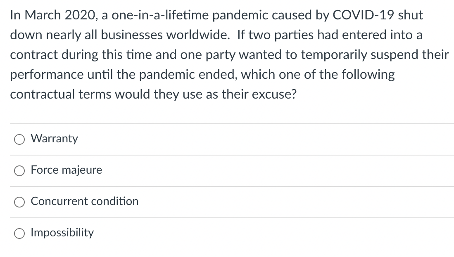Click the Warranty answer label
The image size is (454, 257).
pos(54,139)
